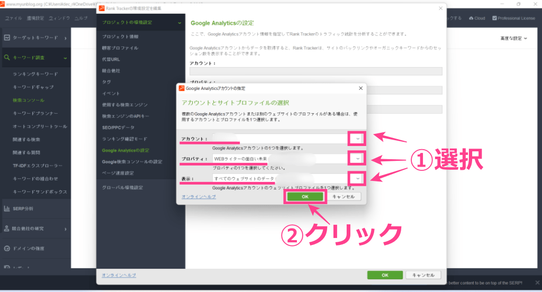
Task: Select プロジェクト情報 in settings sidebar
Action: (x=120, y=36)
